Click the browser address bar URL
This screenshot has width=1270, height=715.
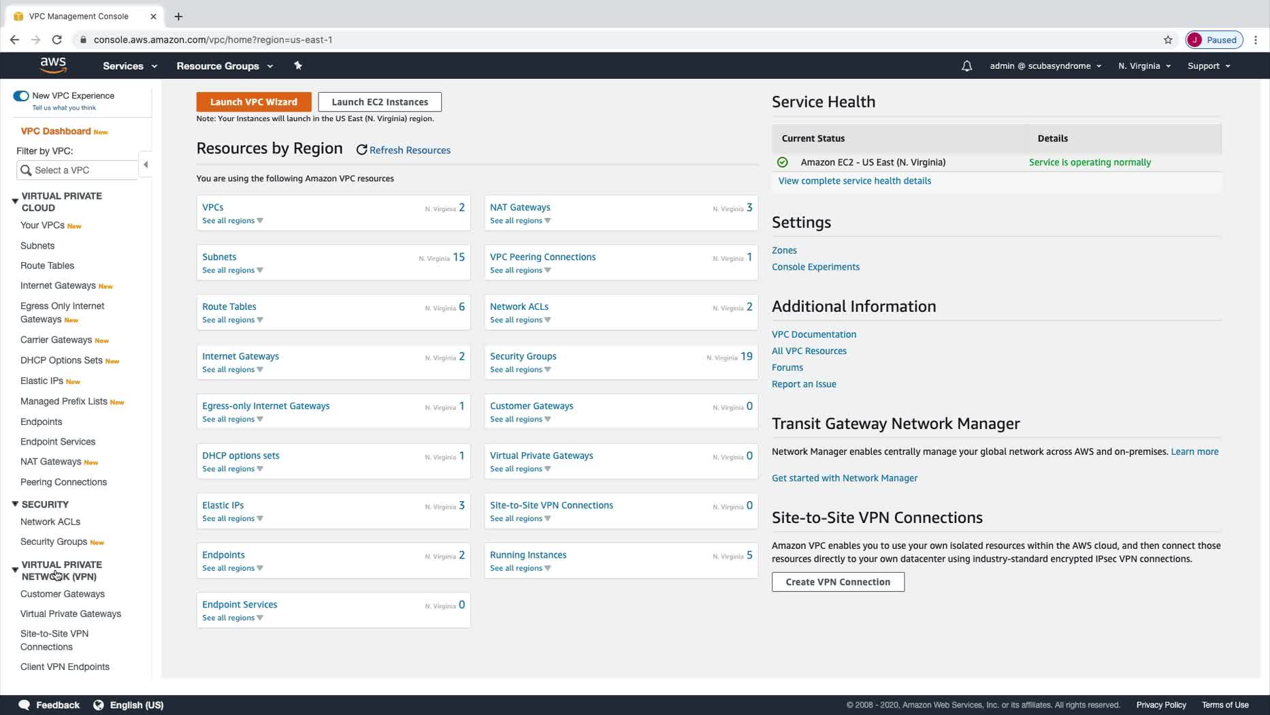click(x=213, y=39)
